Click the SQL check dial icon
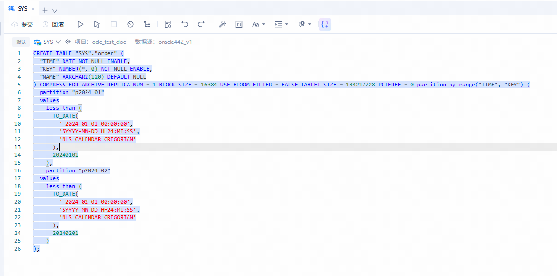 [x=130, y=24]
